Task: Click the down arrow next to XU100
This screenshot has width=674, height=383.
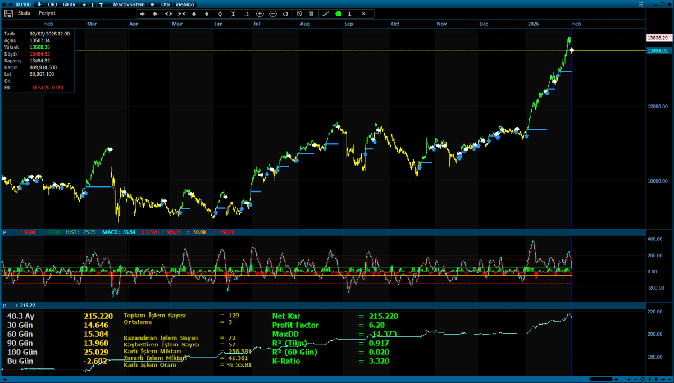Action: pyautogui.click(x=39, y=4)
